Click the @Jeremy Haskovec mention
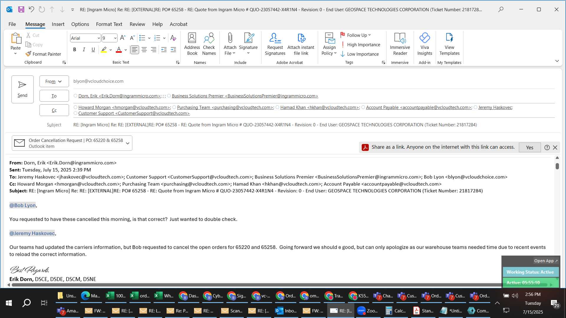Screen dimensions: 566x318 [32, 233]
